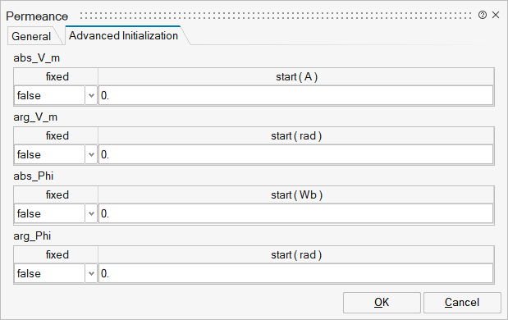The image size is (508, 320).
Task: Click the dotted drag handle in title bar
Action: pos(276,16)
